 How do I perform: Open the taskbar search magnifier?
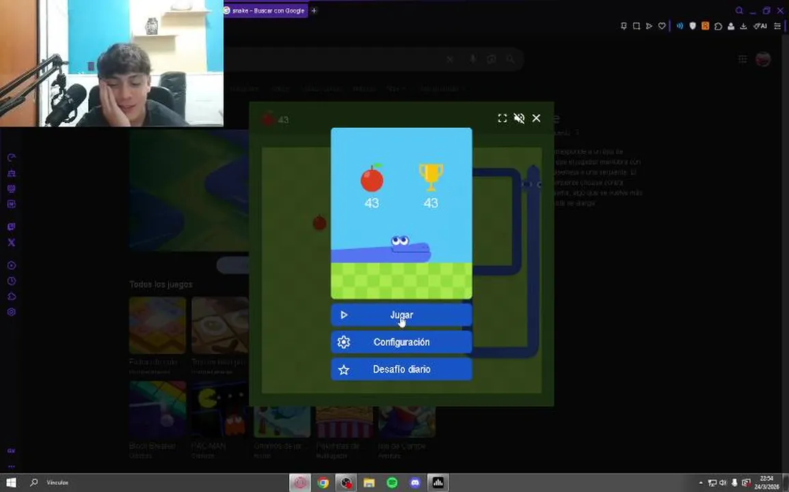pyautogui.click(x=34, y=482)
